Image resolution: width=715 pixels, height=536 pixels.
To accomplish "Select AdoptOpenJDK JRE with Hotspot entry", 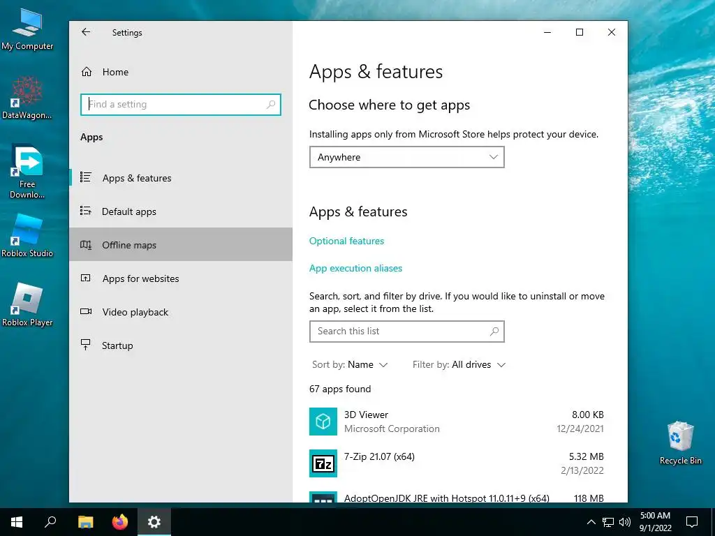I will (x=457, y=497).
